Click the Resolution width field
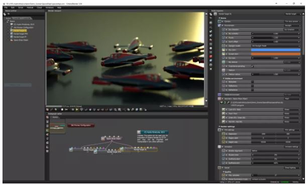 coord(263,134)
